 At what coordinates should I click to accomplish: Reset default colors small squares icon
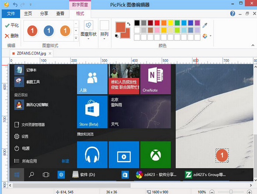117,36
